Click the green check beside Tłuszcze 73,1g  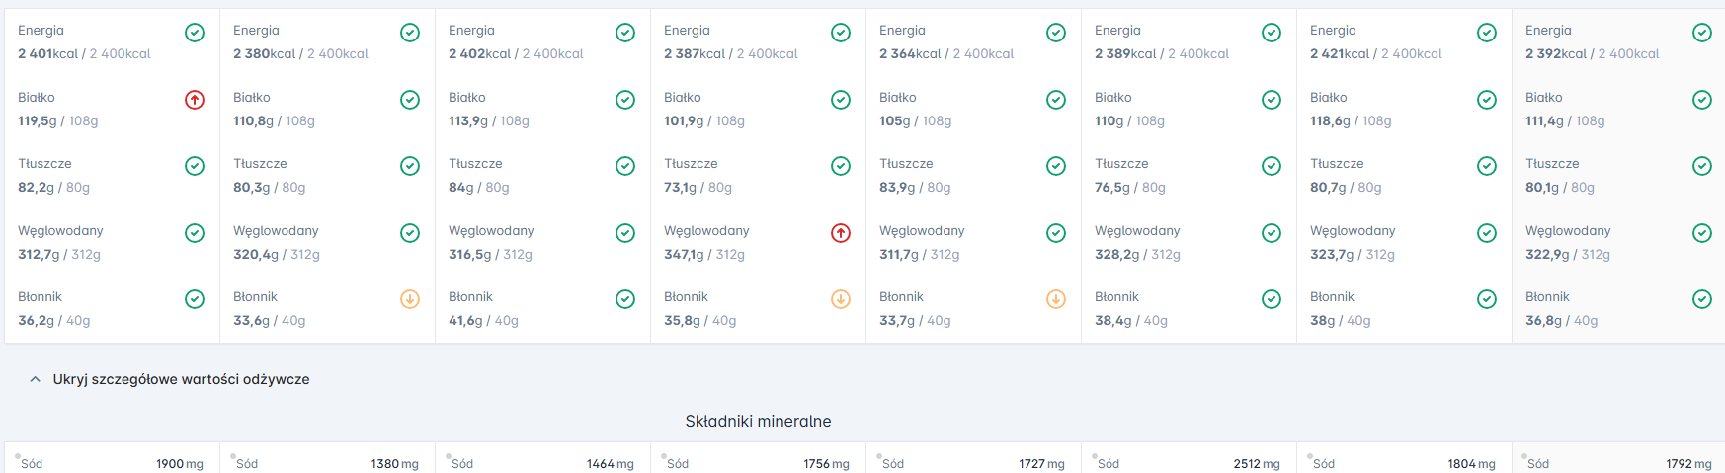[841, 166]
